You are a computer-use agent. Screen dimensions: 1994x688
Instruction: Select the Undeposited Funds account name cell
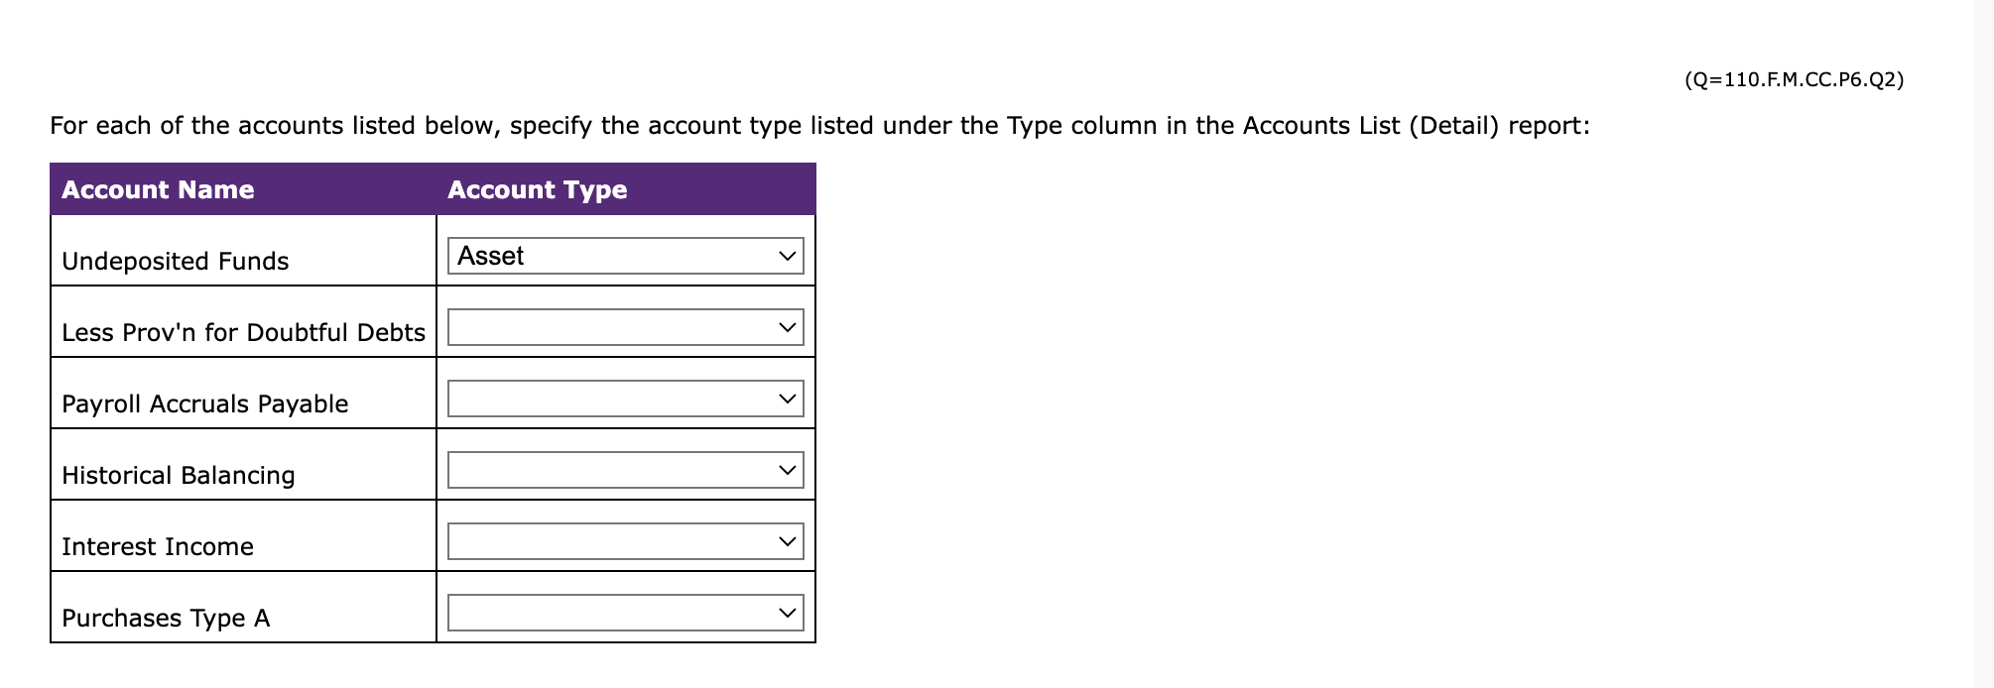pos(175,261)
